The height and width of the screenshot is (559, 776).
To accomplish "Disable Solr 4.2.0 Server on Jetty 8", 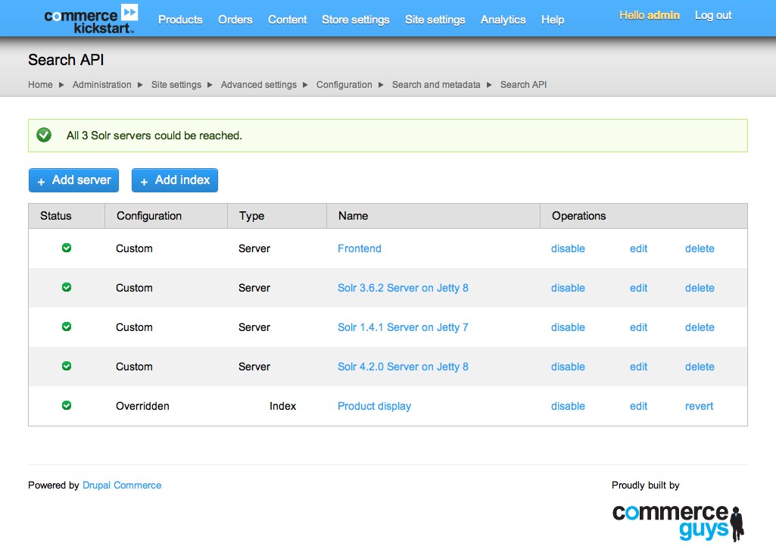I will coord(568,367).
